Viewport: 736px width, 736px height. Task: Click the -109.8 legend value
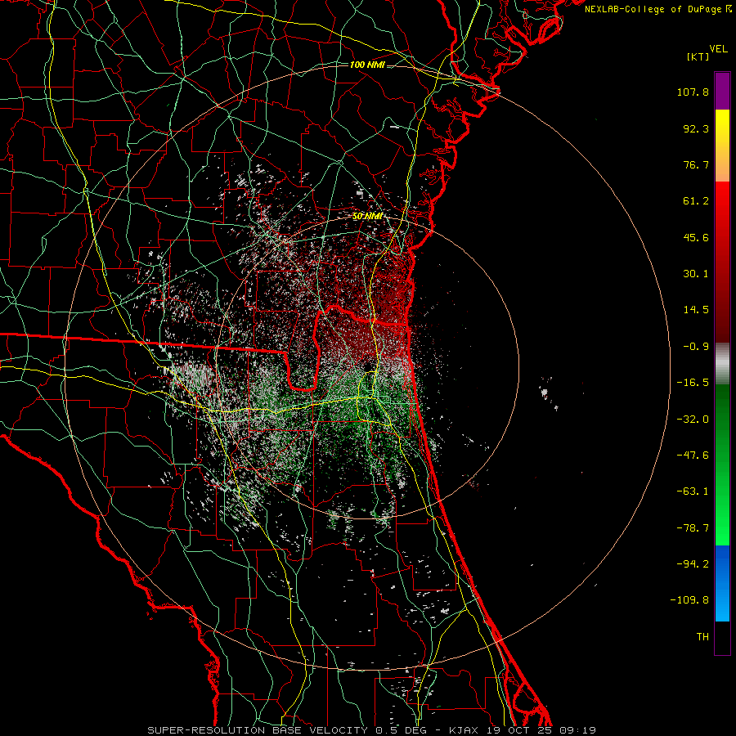tap(690, 600)
